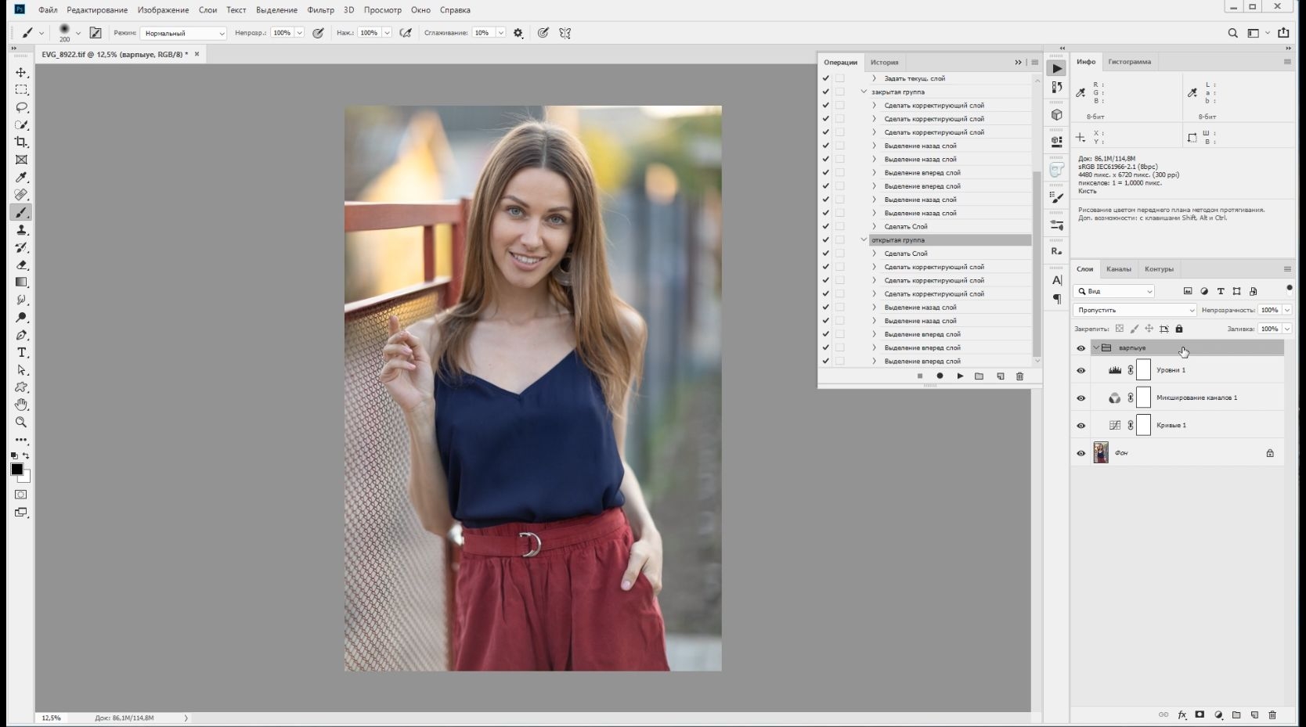Collapse the открытая группа action
The height and width of the screenshot is (727, 1306).
tap(864, 239)
